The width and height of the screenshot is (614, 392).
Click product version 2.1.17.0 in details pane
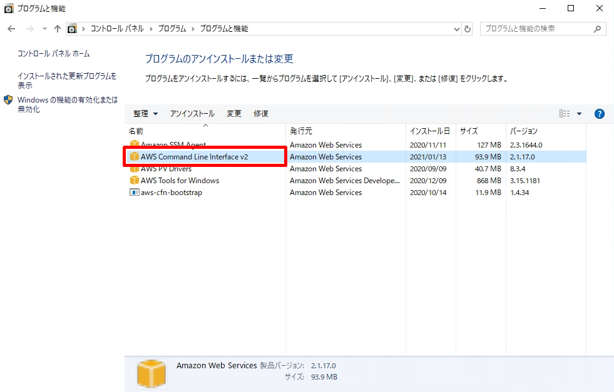point(324,365)
